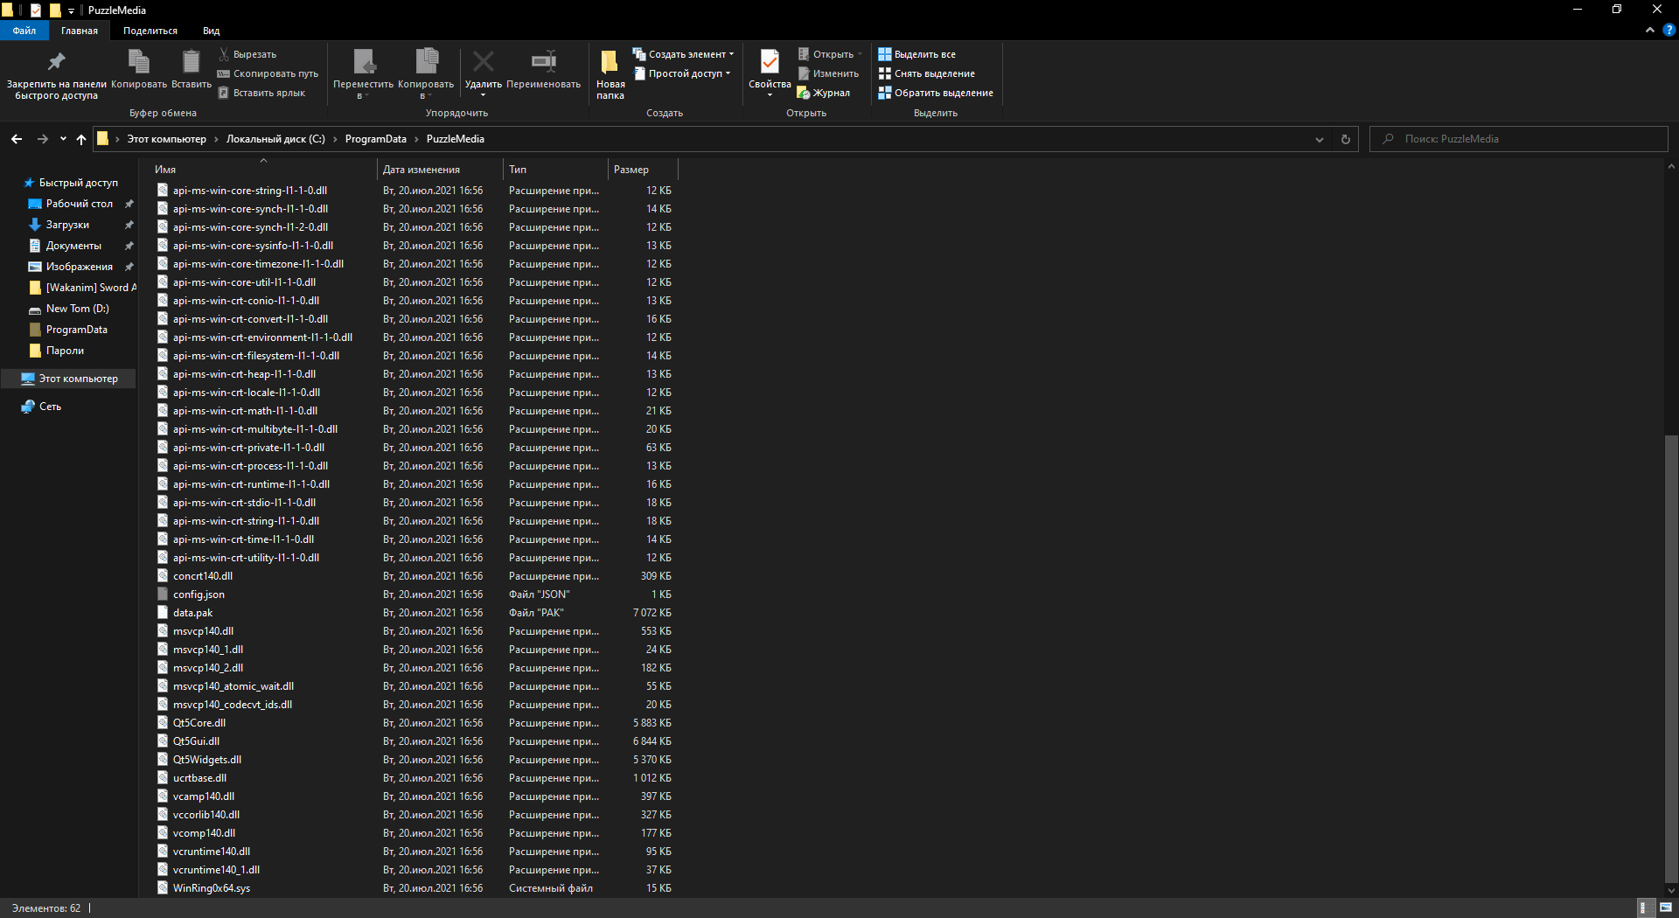Select WinRing0x64.sys file
The height and width of the screenshot is (918, 1679).
[211, 888]
